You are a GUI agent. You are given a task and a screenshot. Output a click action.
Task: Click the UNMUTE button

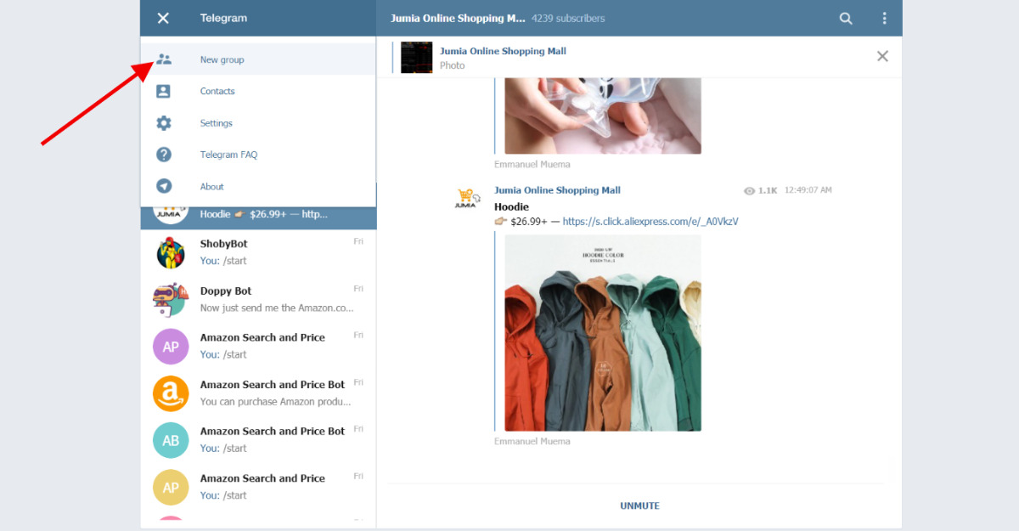pyautogui.click(x=639, y=506)
